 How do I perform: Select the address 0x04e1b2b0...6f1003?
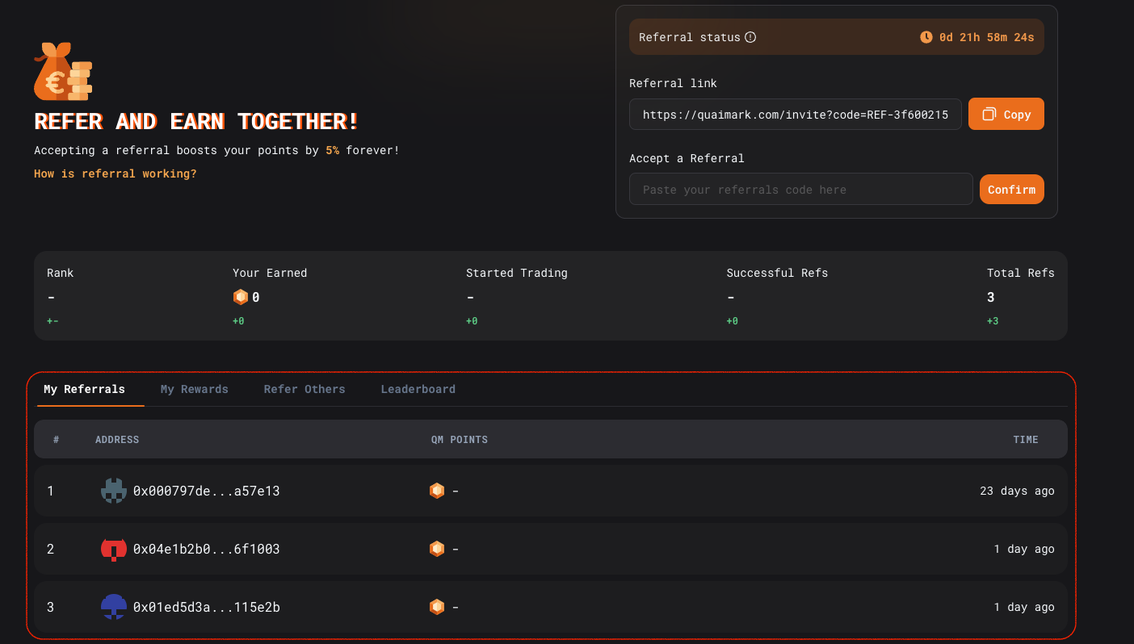(207, 549)
